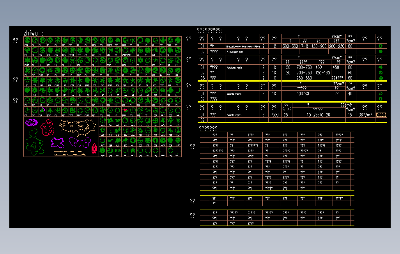Click the legend icon in the Roystonea regia row

pyautogui.click(x=381, y=67)
